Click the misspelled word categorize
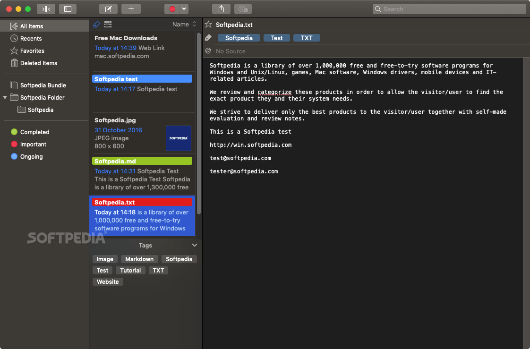Viewport: 530px width, 349px height. 274,92
